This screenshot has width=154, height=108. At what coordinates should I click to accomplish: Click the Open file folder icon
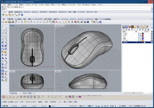pyautogui.click(x=6, y=22)
